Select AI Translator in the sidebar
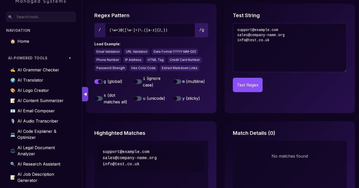359x188 pixels. pyautogui.click(x=30, y=80)
